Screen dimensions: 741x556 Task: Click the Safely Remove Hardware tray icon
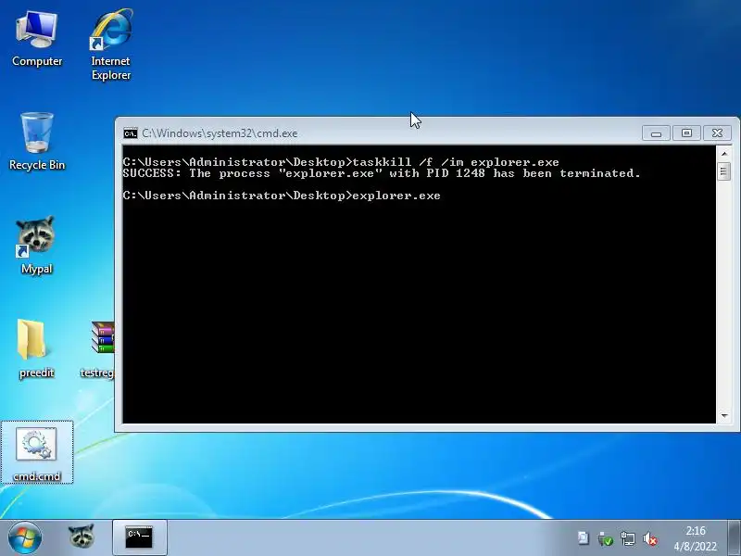click(605, 538)
